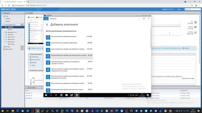Viewport: 202px width, 113px height.
Task: Collapse the General Information panel
Action: [29, 54]
